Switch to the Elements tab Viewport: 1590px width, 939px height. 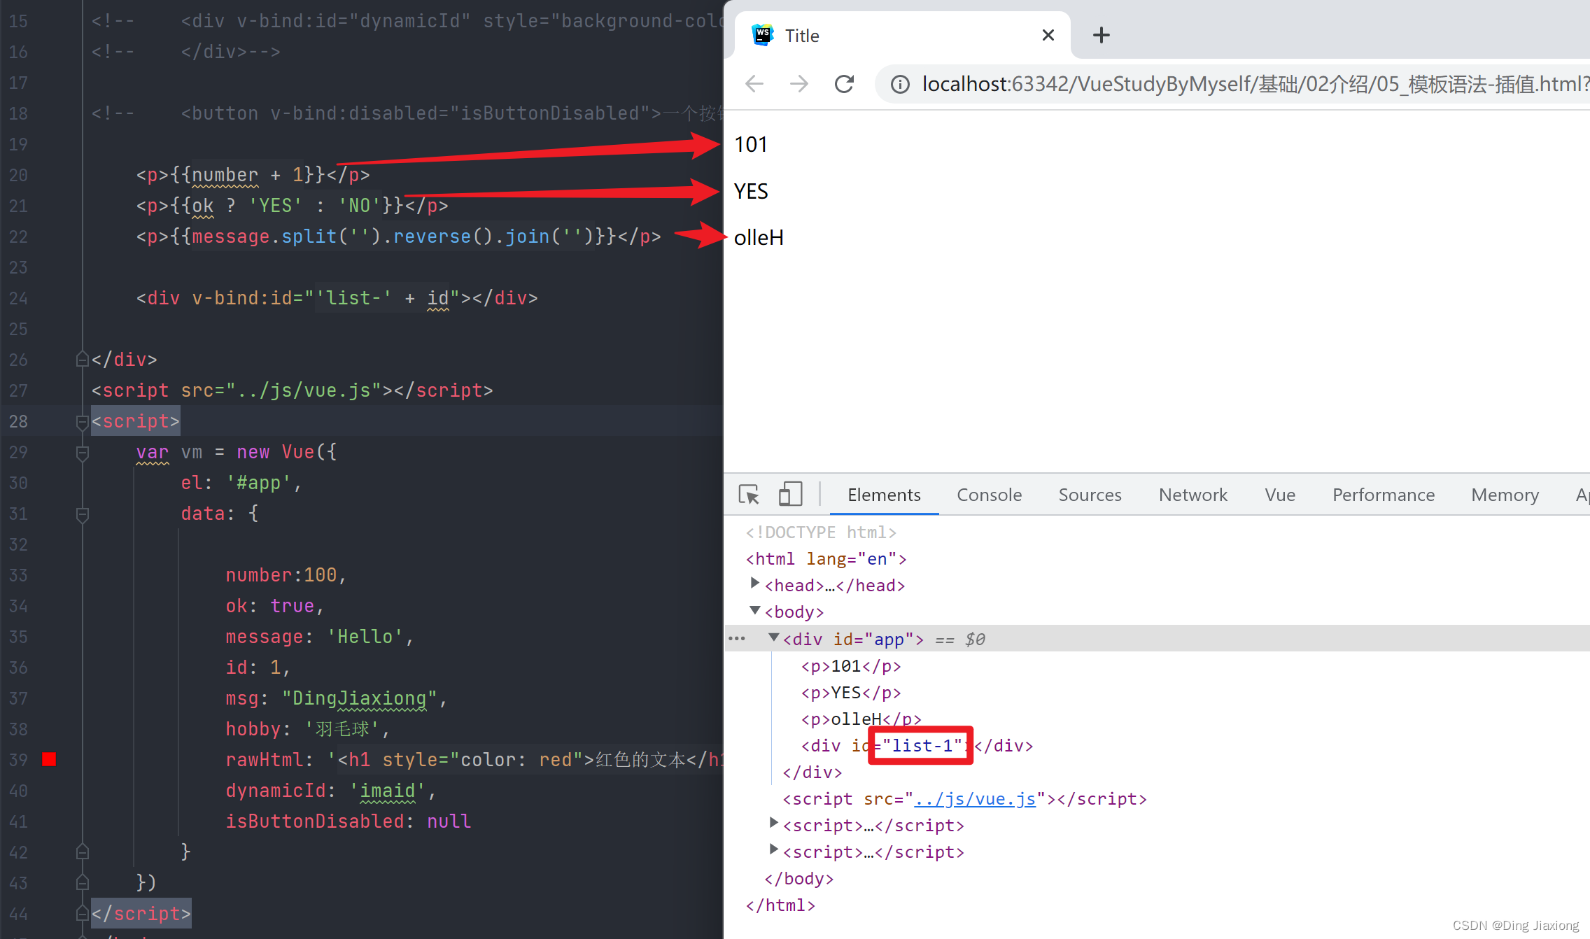coord(884,495)
